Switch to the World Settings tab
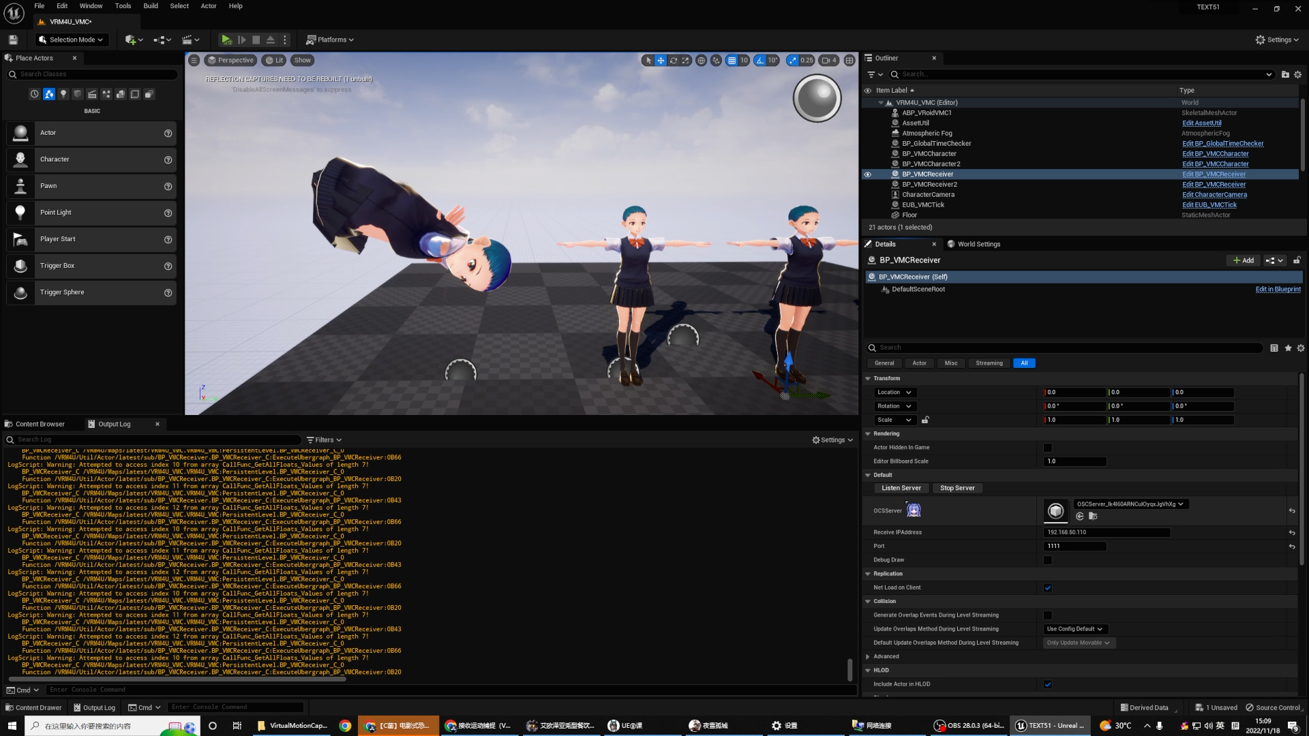The width and height of the screenshot is (1309, 736). pos(978,244)
